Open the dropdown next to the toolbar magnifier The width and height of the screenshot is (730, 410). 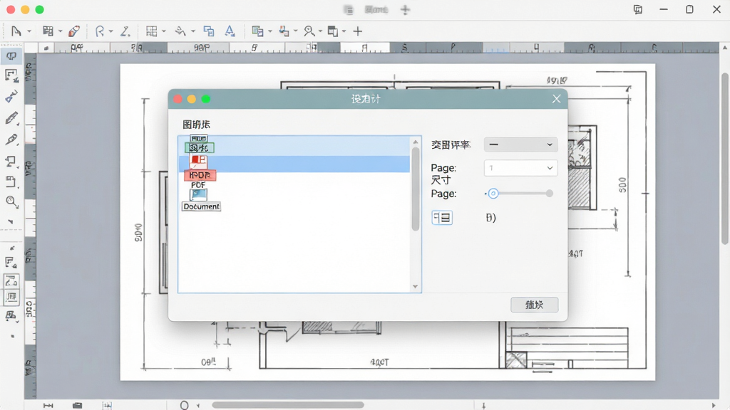(320, 31)
